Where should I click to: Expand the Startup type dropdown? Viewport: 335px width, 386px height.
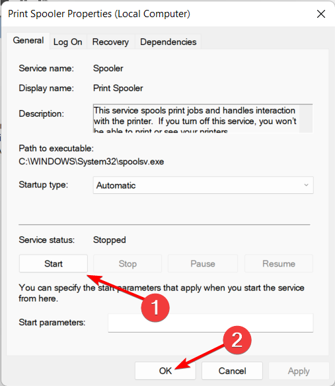[x=203, y=185]
